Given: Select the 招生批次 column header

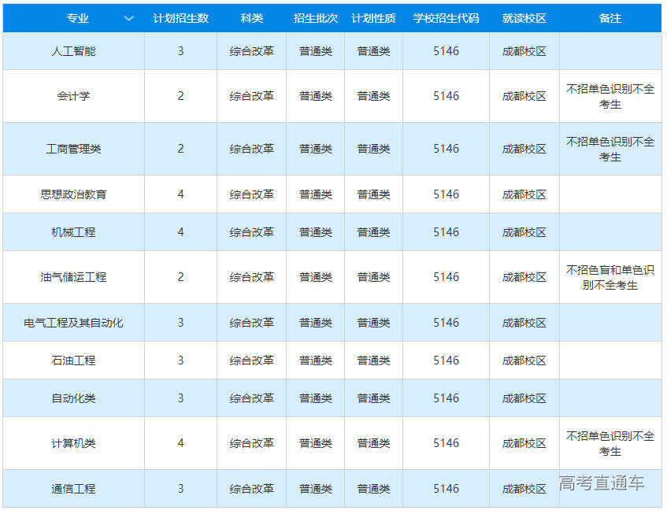Looking at the screenshot, I should click(x=315, y=18).
